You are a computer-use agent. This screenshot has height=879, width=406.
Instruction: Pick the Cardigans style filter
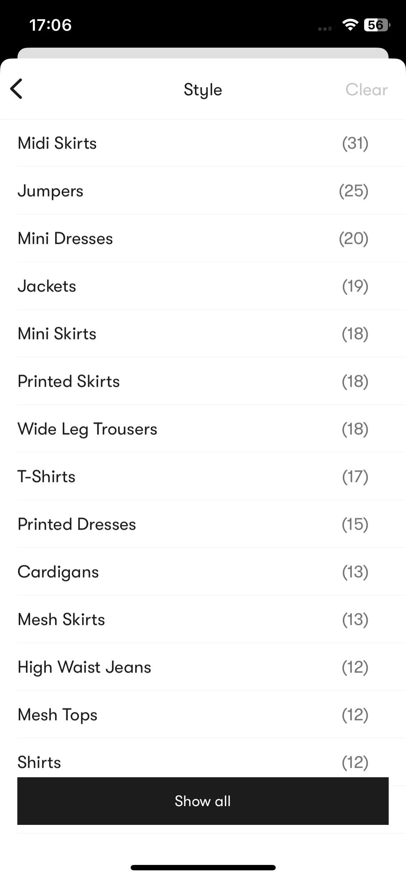[x=203, y=572]
